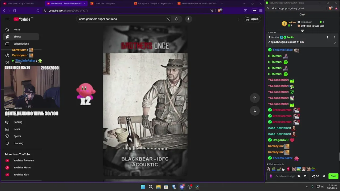Viewport: 340px width, 191px height.
Task: Go to next Short with down arrow
Action: pos(255,111)
